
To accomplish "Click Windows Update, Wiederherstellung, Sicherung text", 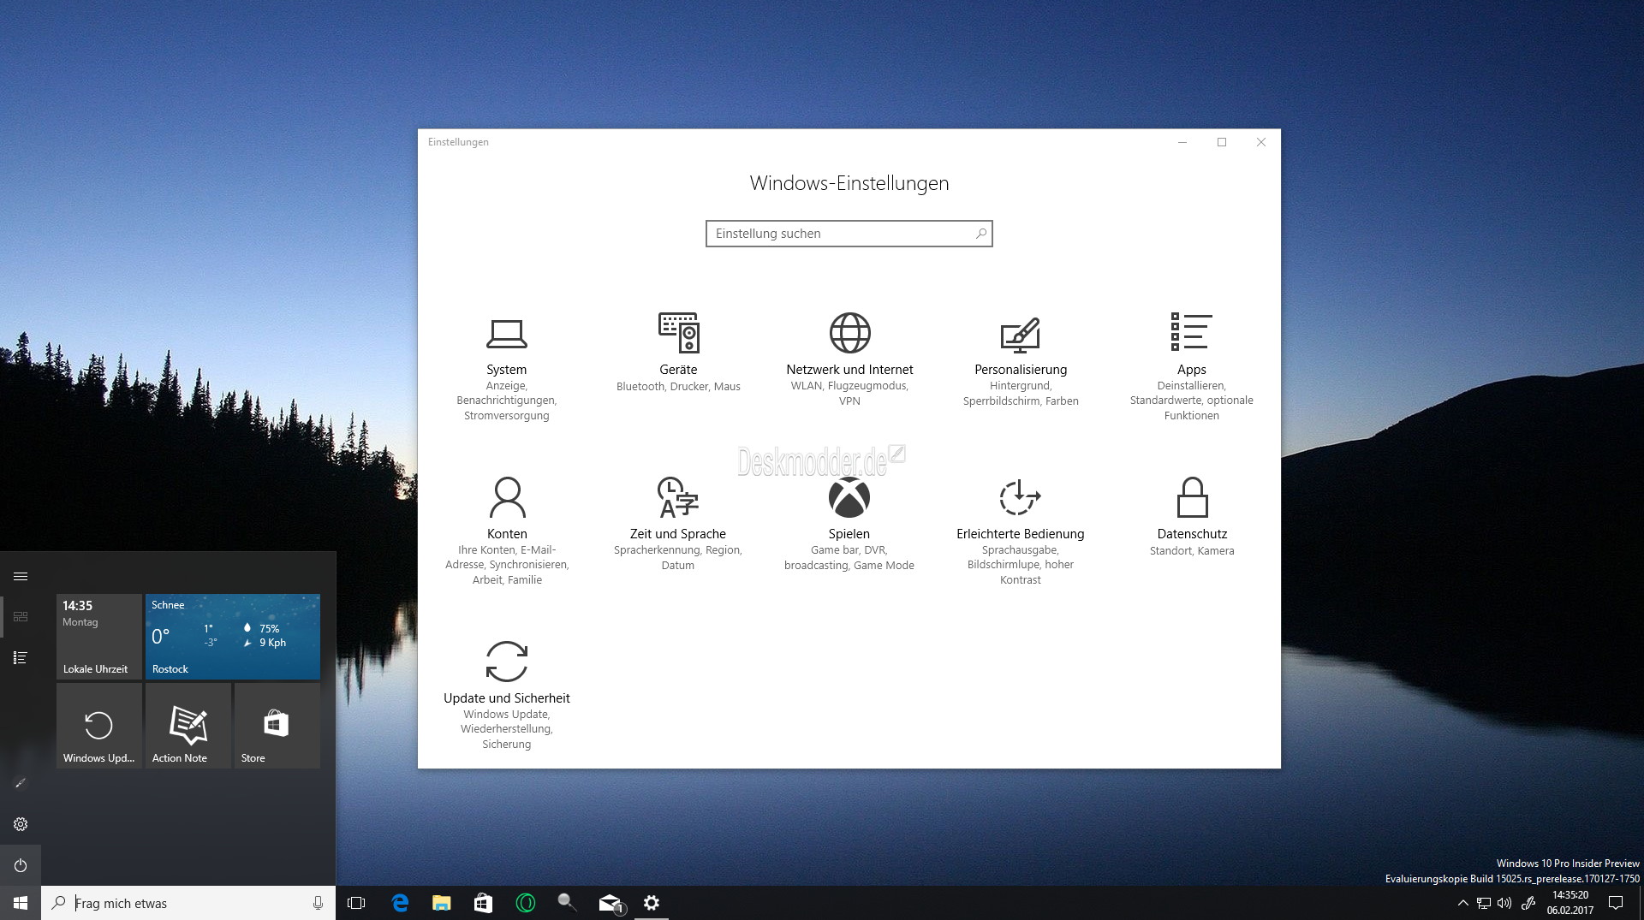I will coord(506,729).
